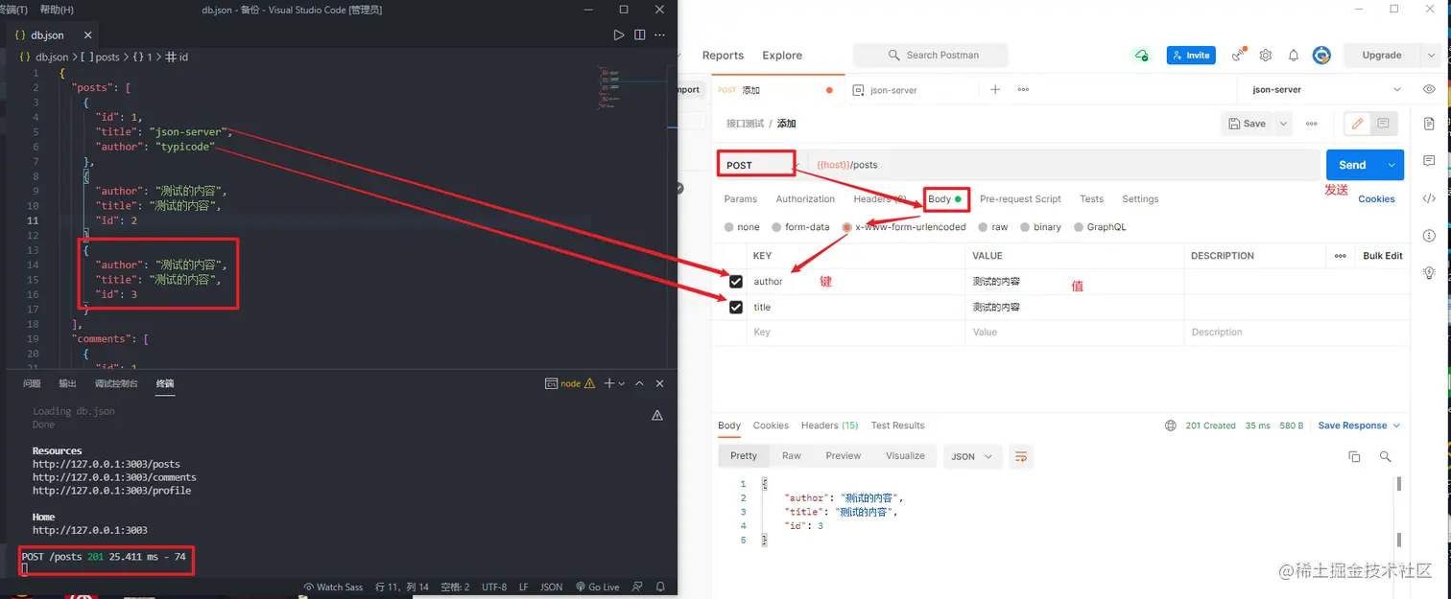The width and height of the screenshot is (1451, 599).
Task: Click the {{host}}/posts URL field
Action: pos(1063,165)
